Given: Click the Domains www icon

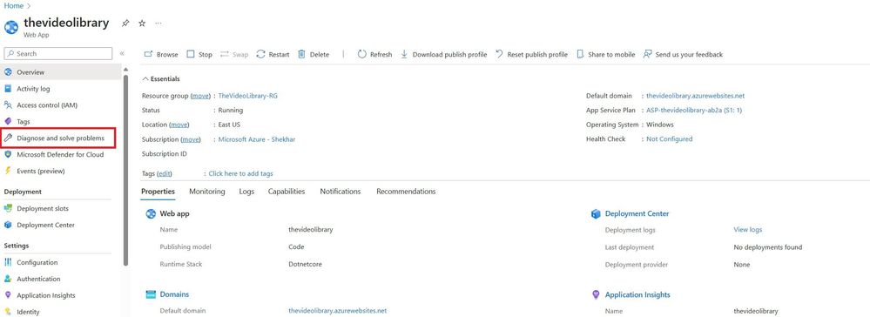Looking at the screenshot, I should tap(151, 295).
